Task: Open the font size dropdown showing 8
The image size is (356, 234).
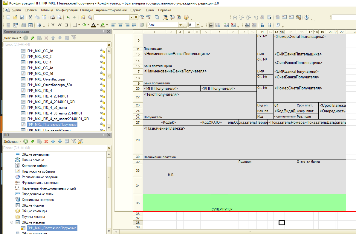Action: tap(198, 25)
